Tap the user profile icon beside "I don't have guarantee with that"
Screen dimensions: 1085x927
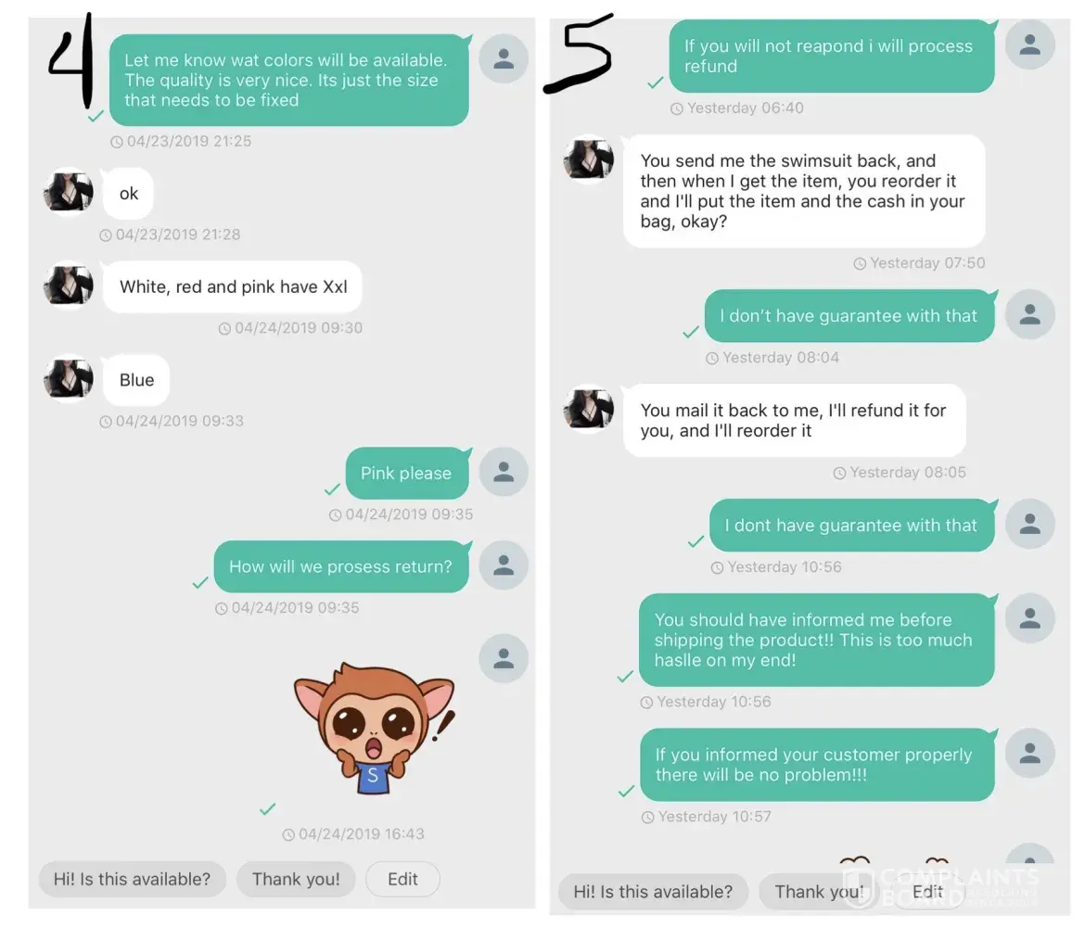[1029, 314]
